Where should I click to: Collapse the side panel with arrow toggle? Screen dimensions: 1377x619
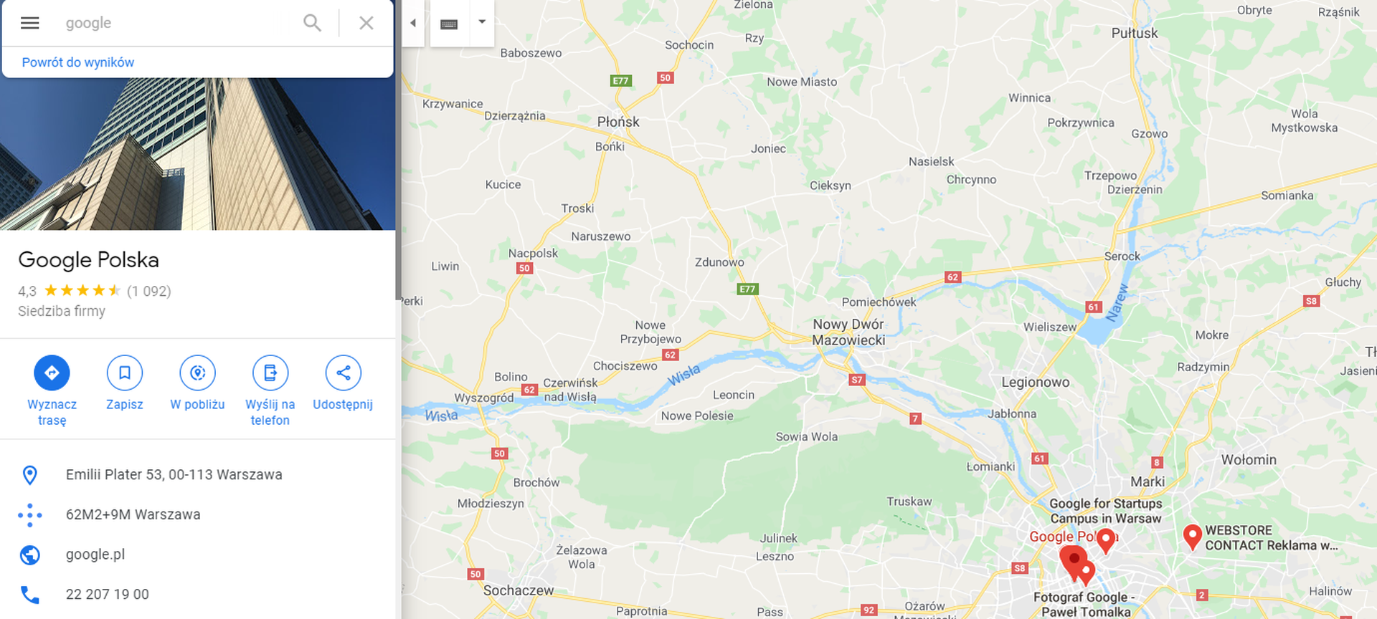[413, 23]
